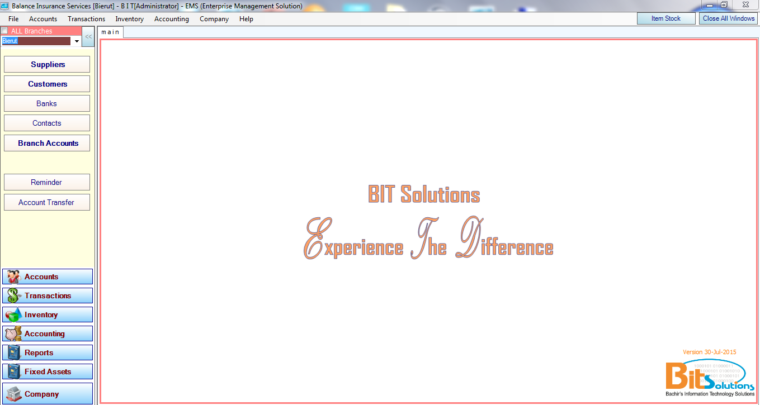760x405 pixels.
Task: Click the Account Transfer button
Action: [47, 202]
